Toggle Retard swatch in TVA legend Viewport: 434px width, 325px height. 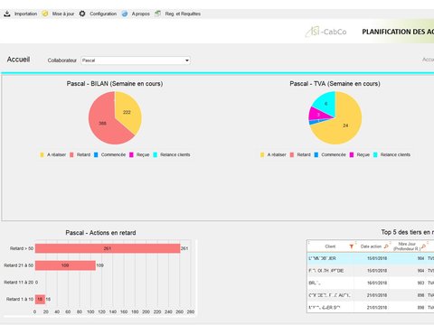pyautogui.click(x=292, y=154)
